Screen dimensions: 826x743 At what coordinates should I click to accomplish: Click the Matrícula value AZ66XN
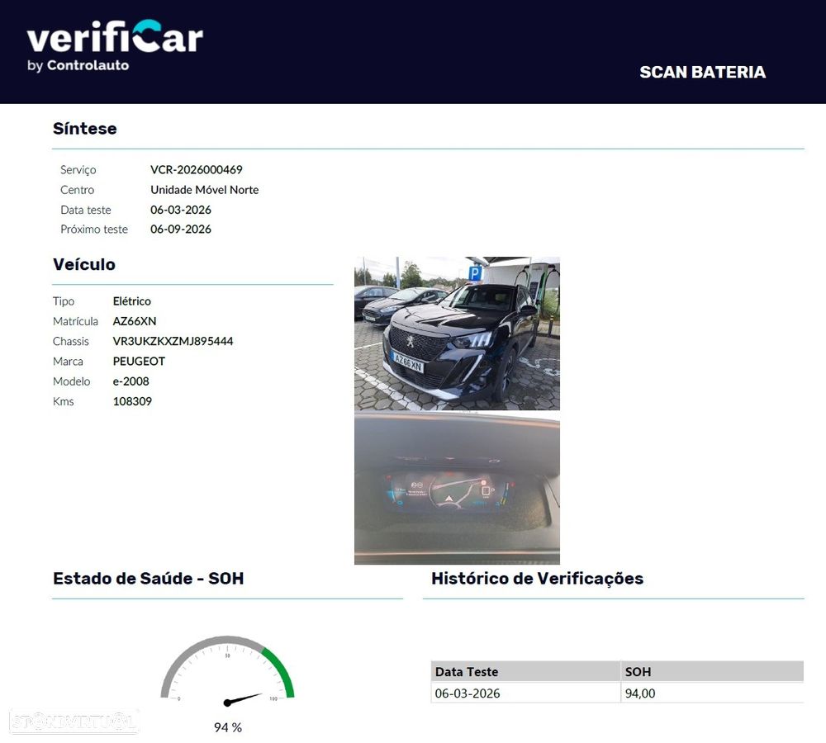click(135, 321)
